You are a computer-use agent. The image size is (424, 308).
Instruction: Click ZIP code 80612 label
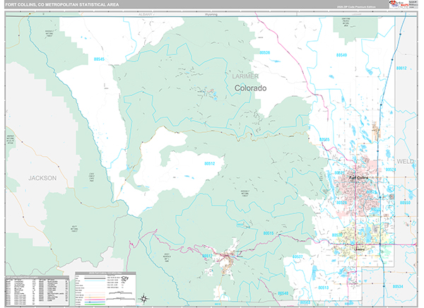point(401,69)
